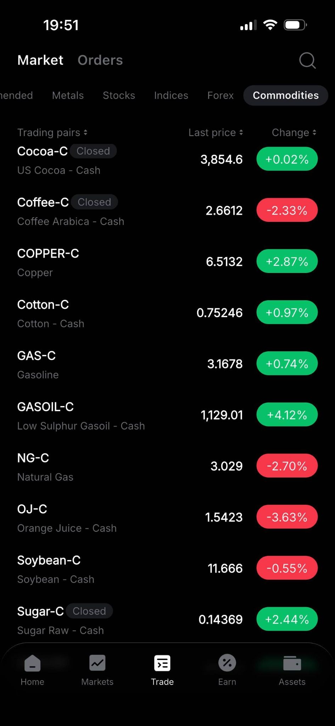Open the Markets chart icon
Viewport: 335px width, 726px height.
click(97, 663)
